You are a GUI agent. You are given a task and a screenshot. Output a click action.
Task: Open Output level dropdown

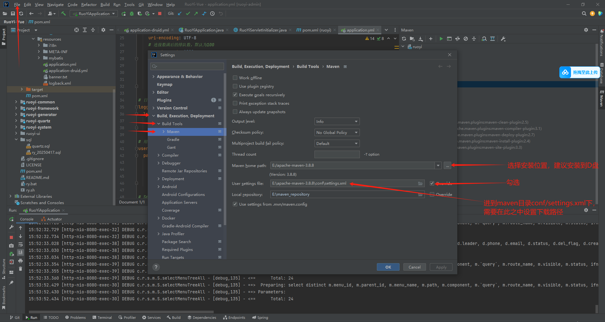337,121
